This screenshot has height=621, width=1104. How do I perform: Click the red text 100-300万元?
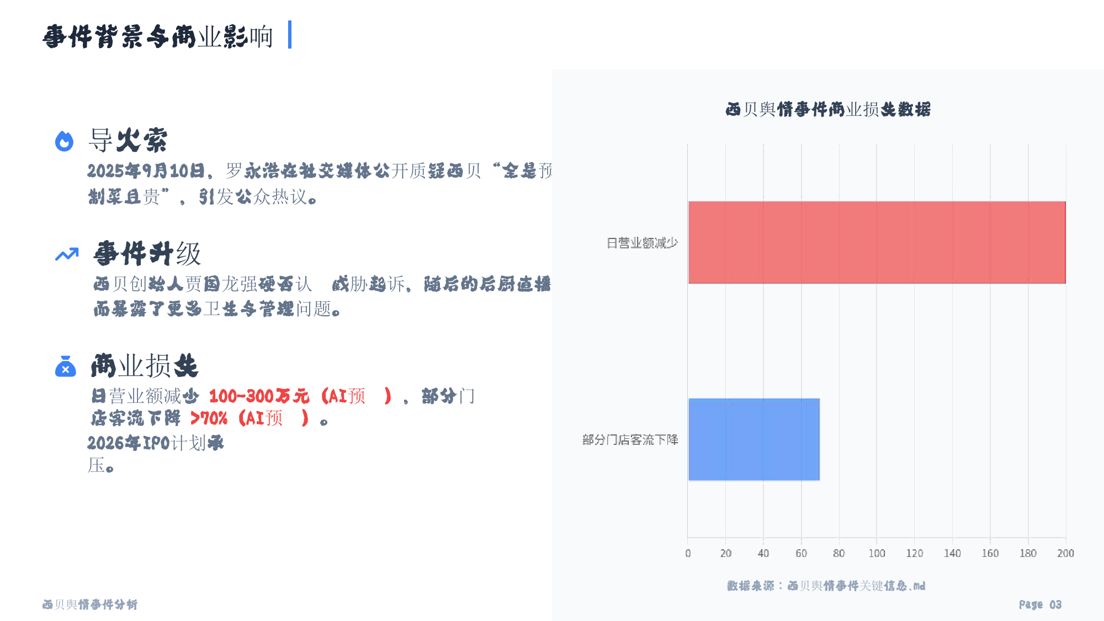point(259,396)
